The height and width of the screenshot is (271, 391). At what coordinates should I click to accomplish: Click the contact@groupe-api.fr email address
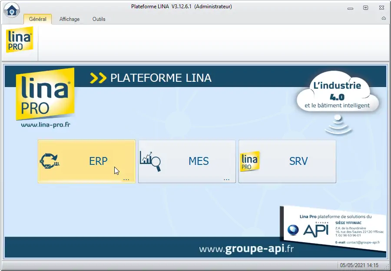click(363, 242)
